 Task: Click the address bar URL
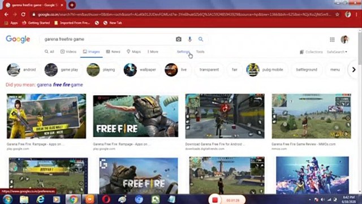[184, 15]
